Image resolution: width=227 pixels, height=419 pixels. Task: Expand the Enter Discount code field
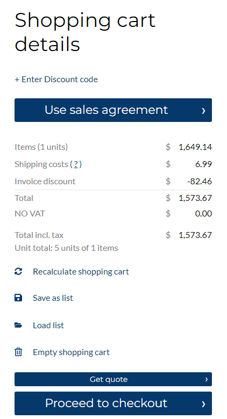[x=56, y=80]
